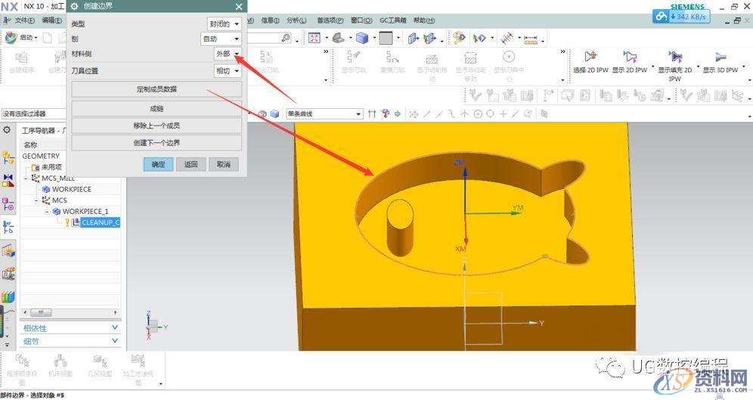Click the 选择 2D IPW icon

pyautogui.click(x=590, y=57)
